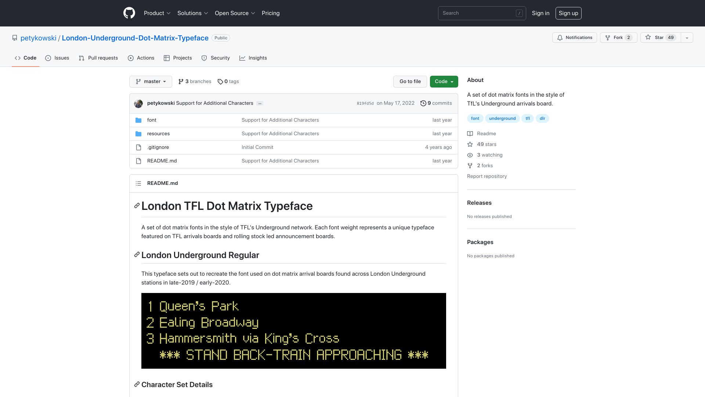The width and height of the screenshot is (705, 397).
Task: Open dropdown arrow next to Star button
Action: pyautogui.click(x=687, y=37)
